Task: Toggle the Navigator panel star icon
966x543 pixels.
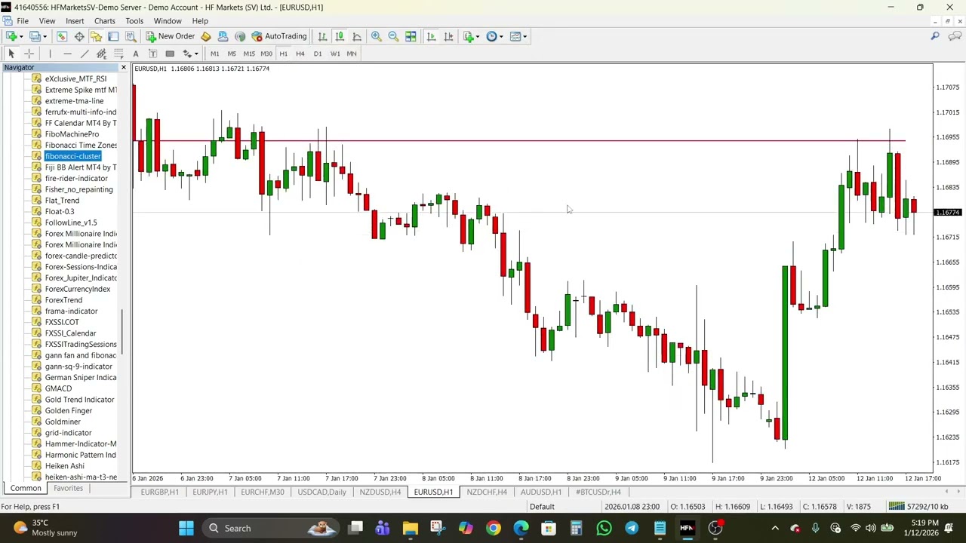Action: click(96, 36)
